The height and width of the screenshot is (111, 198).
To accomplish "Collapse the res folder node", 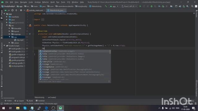I will pos(7,25).
